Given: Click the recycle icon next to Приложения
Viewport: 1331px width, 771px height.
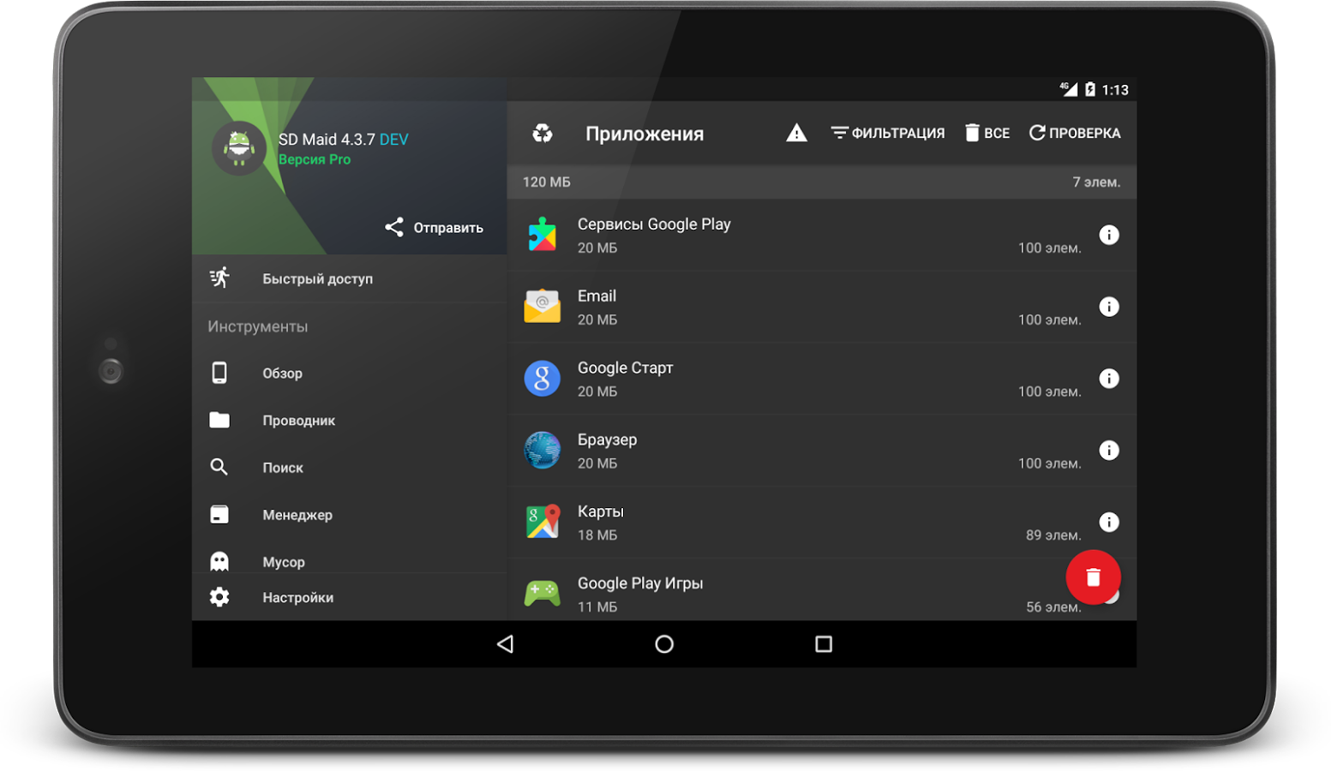Looking at the screenshot, I should coord(543,133).
